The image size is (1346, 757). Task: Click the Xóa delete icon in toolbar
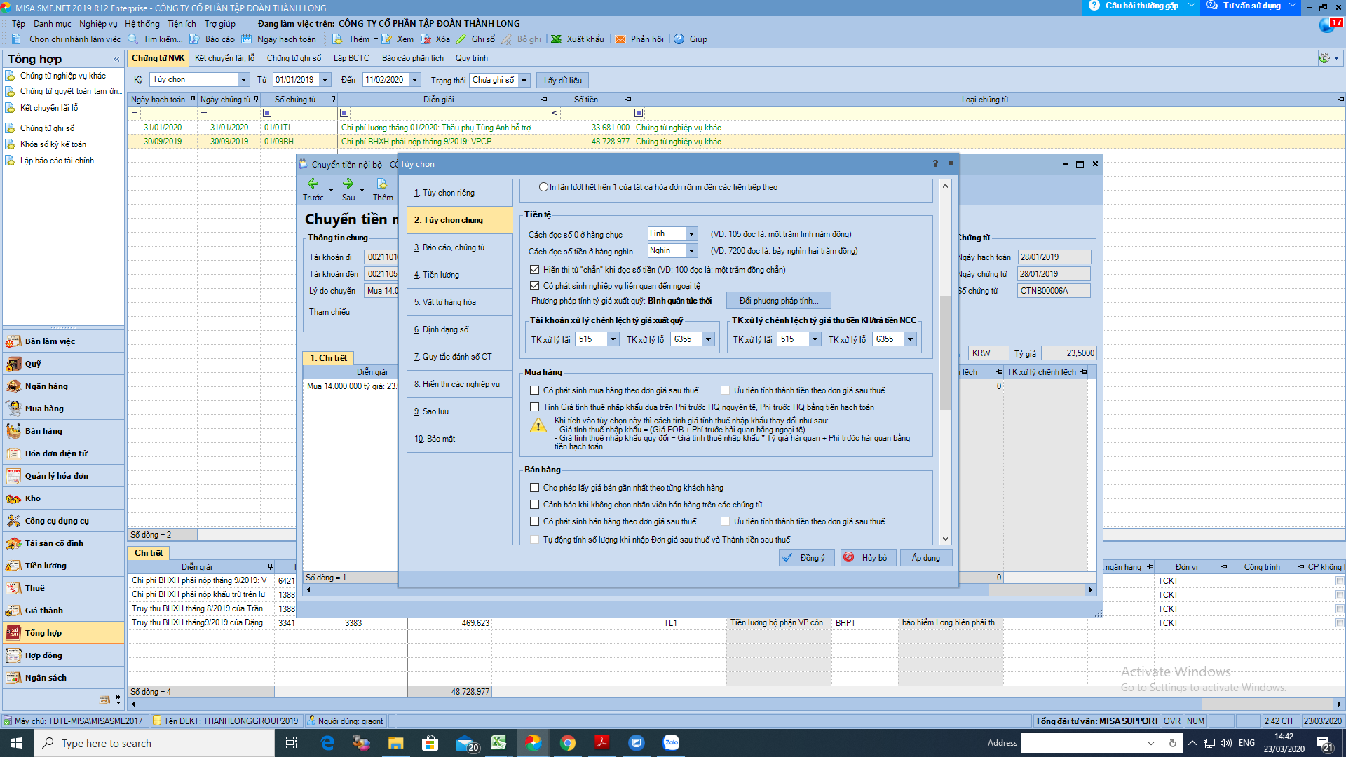(x=426, y=39)
